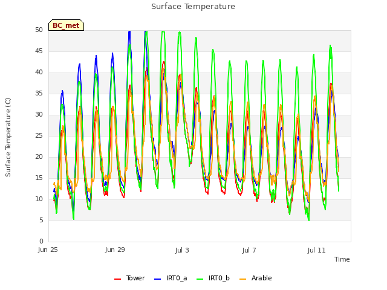Click the 35 y-axis tick label
The image size is (387, 290).
point(39,94)
